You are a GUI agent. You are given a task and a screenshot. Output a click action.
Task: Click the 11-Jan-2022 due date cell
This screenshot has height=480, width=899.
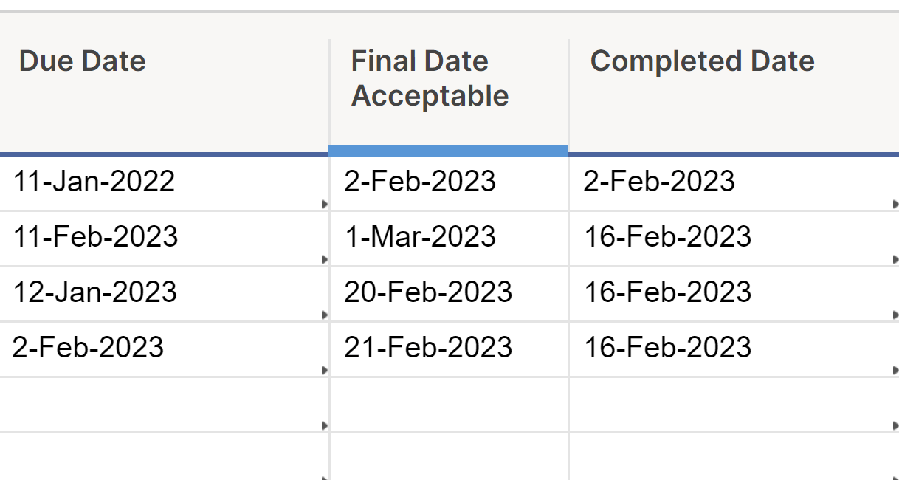[x=94, y=182]
